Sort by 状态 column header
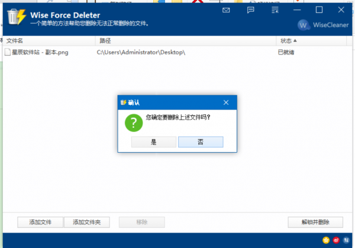 [x=311, y=41]
